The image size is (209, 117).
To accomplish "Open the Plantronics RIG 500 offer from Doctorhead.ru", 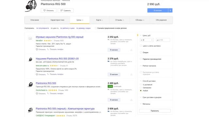I will [46, 83].
